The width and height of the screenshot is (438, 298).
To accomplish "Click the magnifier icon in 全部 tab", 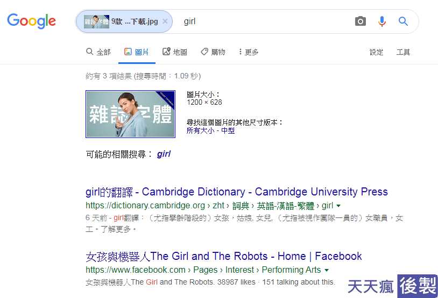I will click(89, 52).
